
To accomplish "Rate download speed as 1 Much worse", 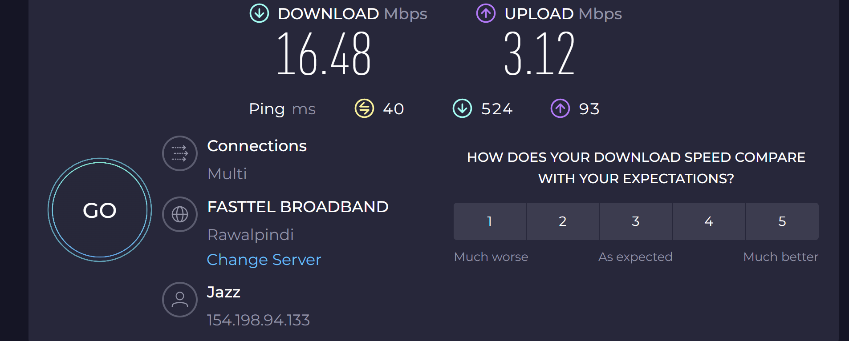I will click(x=490, y=221).
